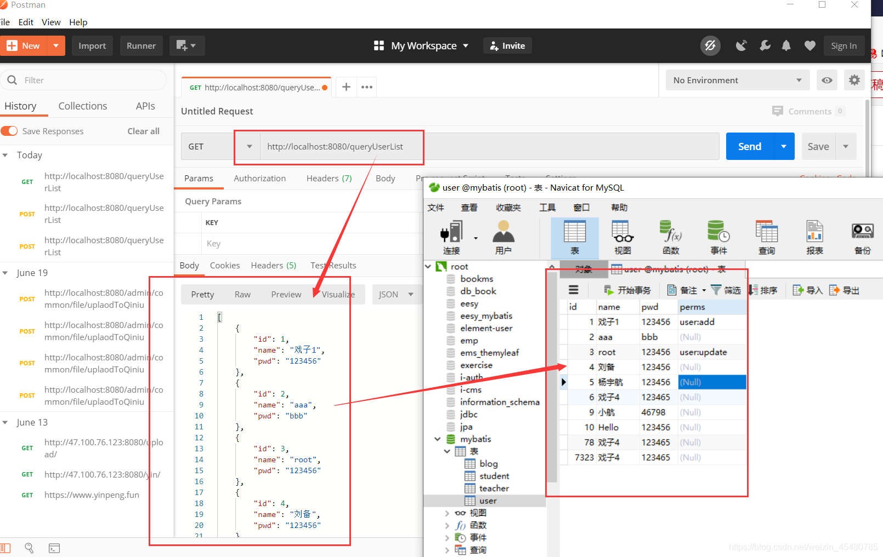Viewport: 883px width, 557px height.
Task: Collapse the Today history group
Action: [5, 156]
